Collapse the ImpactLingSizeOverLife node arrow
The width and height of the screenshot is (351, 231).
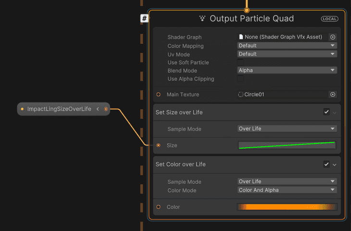tap(98, 109)
